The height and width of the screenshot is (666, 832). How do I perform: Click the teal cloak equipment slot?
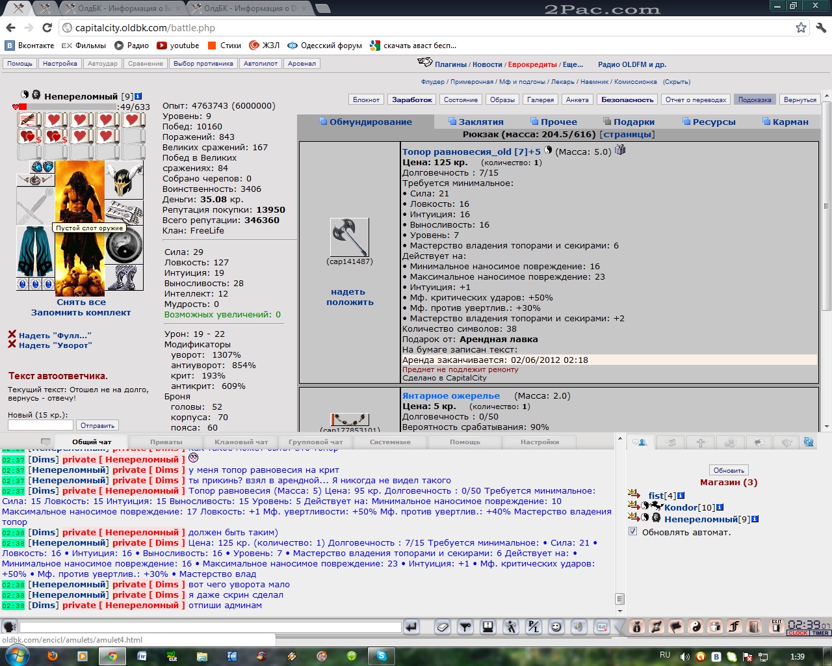(x=34, y=252)
